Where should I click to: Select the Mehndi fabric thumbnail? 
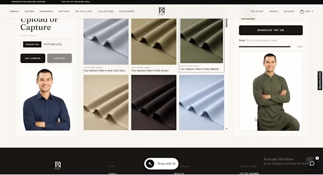pos(201,41)
